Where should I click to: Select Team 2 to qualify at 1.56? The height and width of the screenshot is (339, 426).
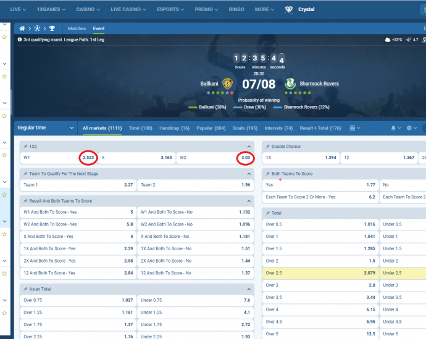tap(195, 185)
